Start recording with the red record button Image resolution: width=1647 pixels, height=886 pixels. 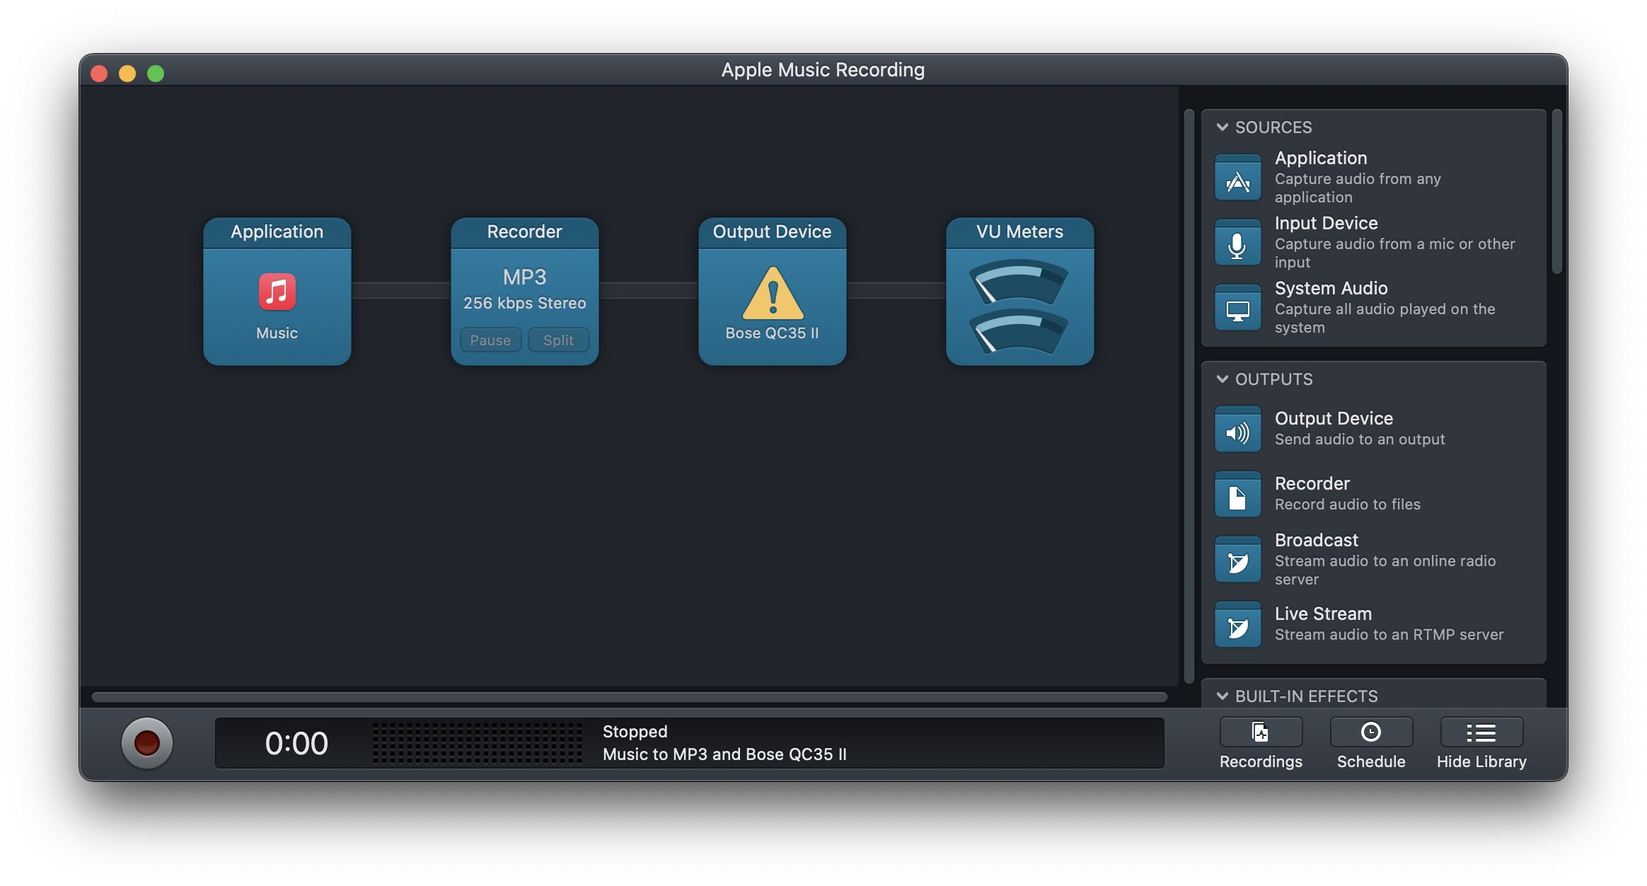pos(147,743)
